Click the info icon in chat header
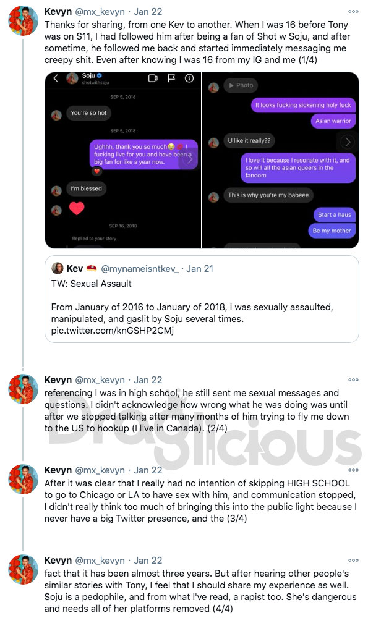Screen dimensions: 368x618 tap(189, 78)
